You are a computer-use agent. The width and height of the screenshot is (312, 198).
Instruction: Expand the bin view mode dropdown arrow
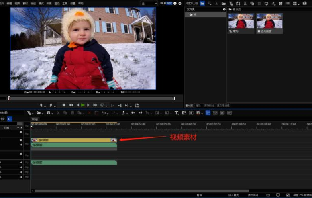[x=299, y=4]
